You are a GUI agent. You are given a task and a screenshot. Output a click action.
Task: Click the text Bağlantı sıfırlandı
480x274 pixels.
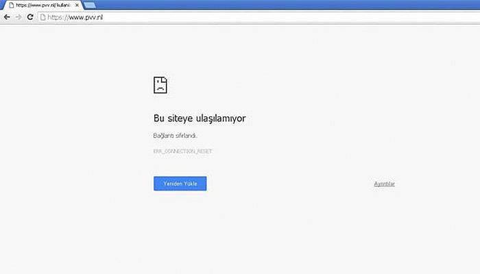coord(175,136)
